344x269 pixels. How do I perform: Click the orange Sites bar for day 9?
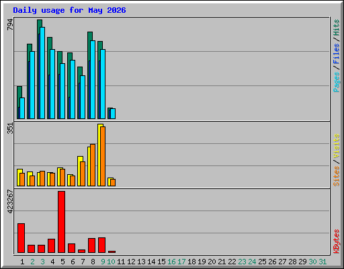tap(103, 156)
